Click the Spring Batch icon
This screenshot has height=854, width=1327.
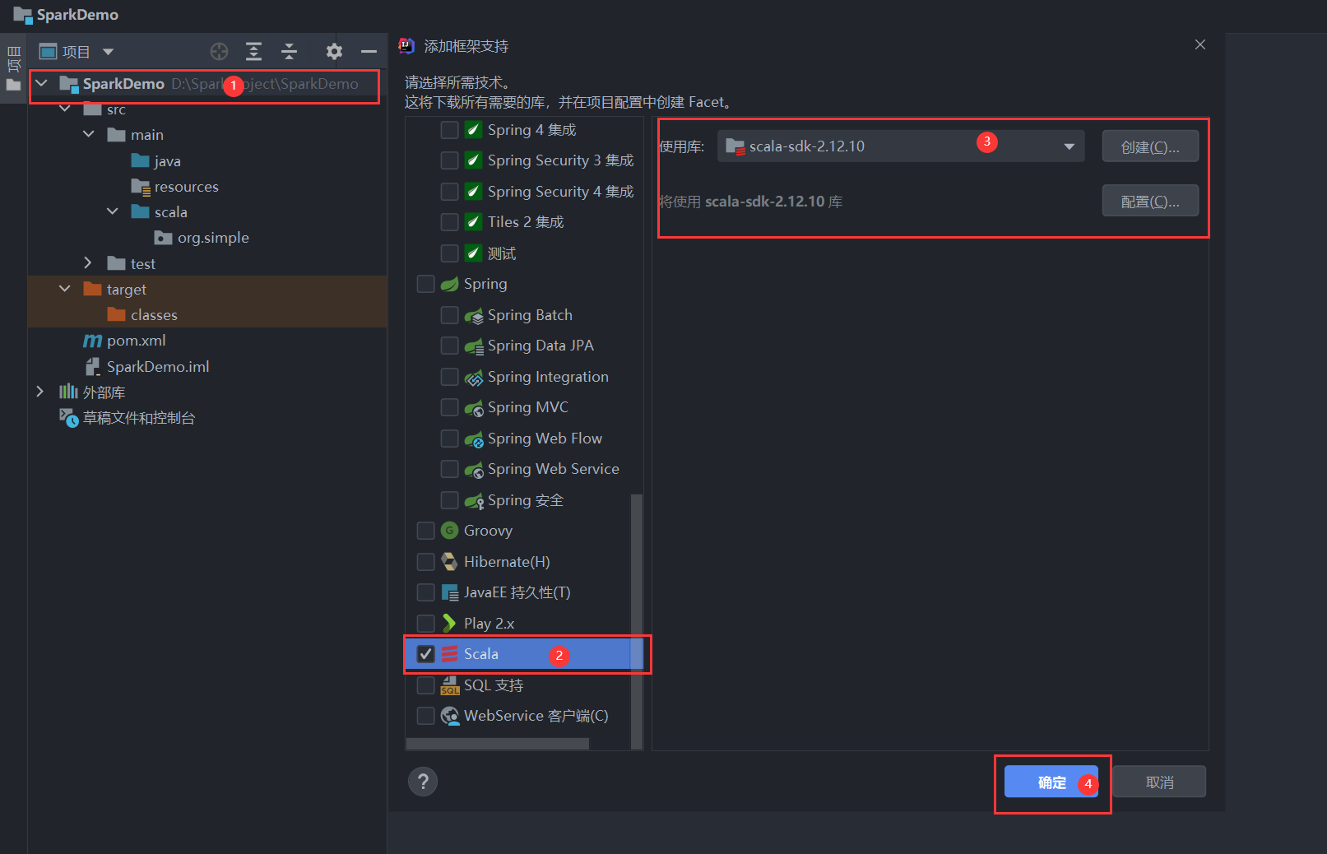474,316
